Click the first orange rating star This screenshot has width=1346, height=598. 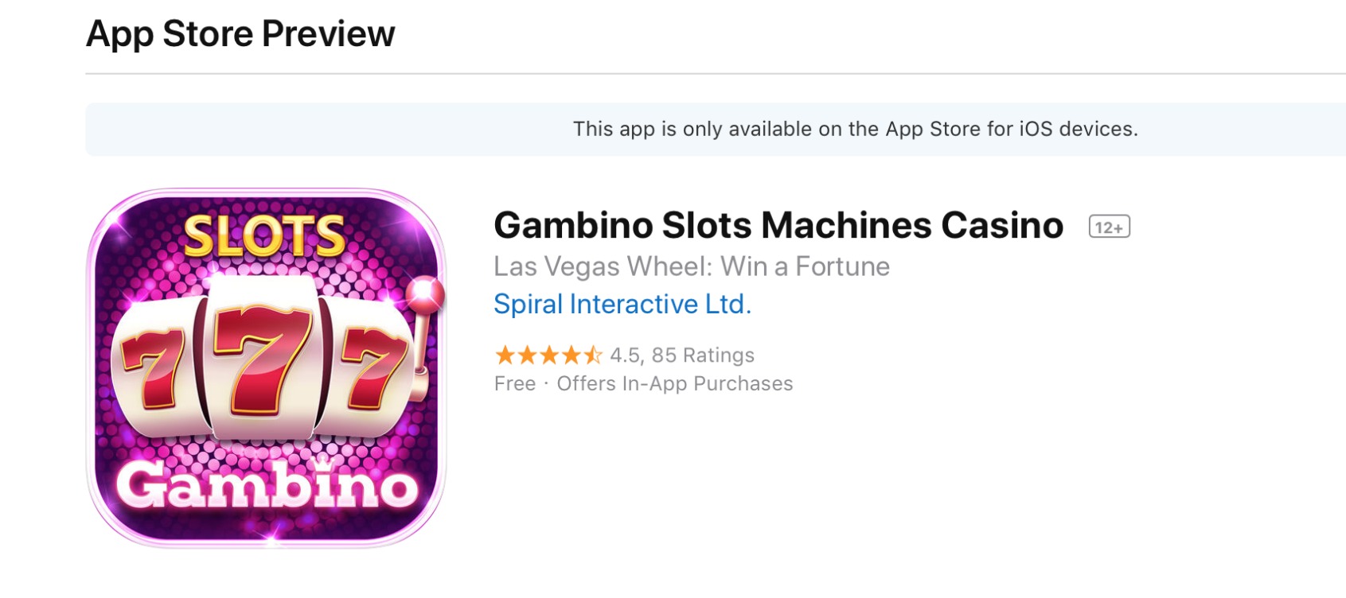click(x=505, y=355)
